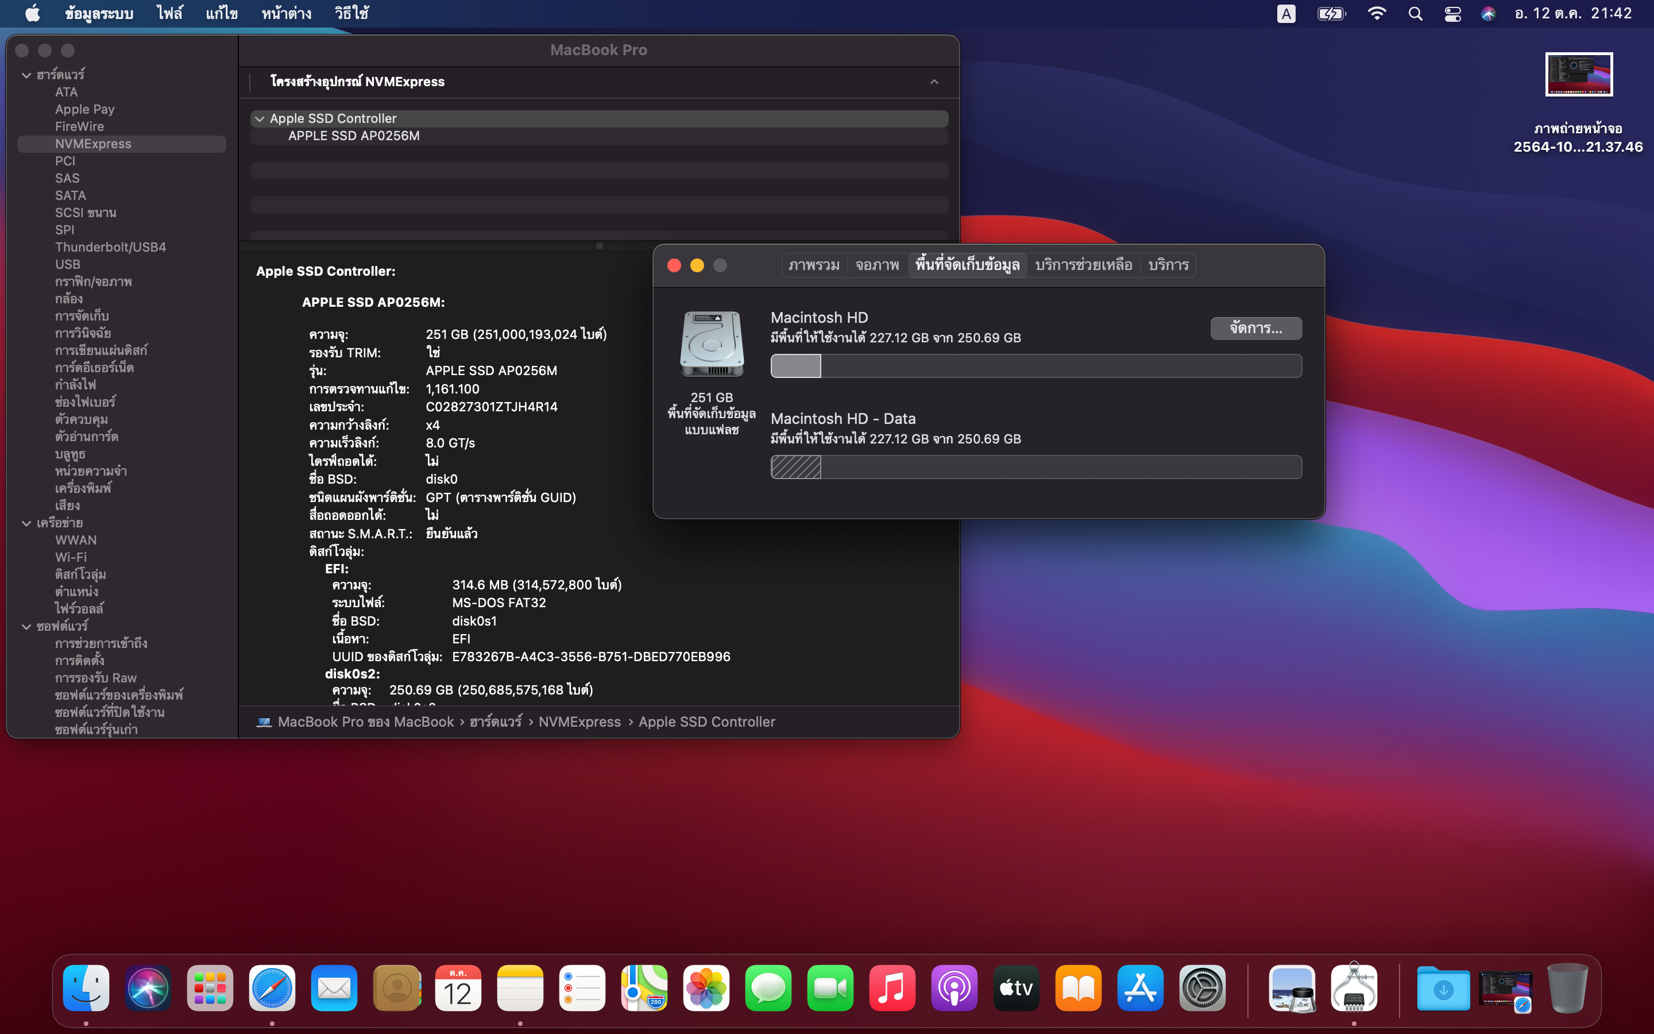Collapse the Apple SSD Controller disclosure triangle
The width and height of the screenshot is (1654, 1034).
[x=260, y=118]
